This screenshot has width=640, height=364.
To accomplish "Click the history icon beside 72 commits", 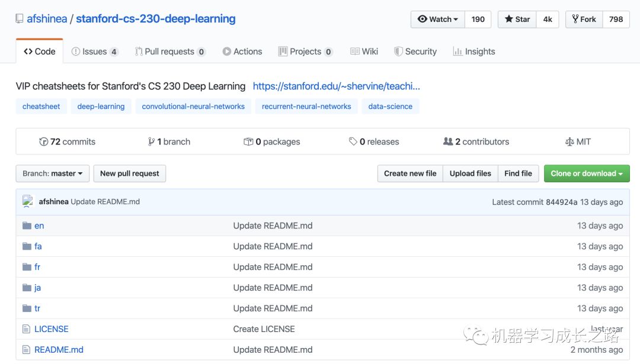I will coord(43,141).
